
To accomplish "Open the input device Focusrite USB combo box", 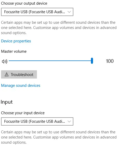I will [37, 121].
